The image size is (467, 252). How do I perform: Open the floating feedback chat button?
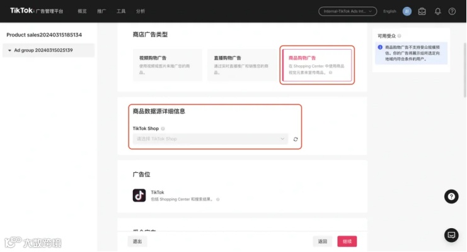[451, 235]
